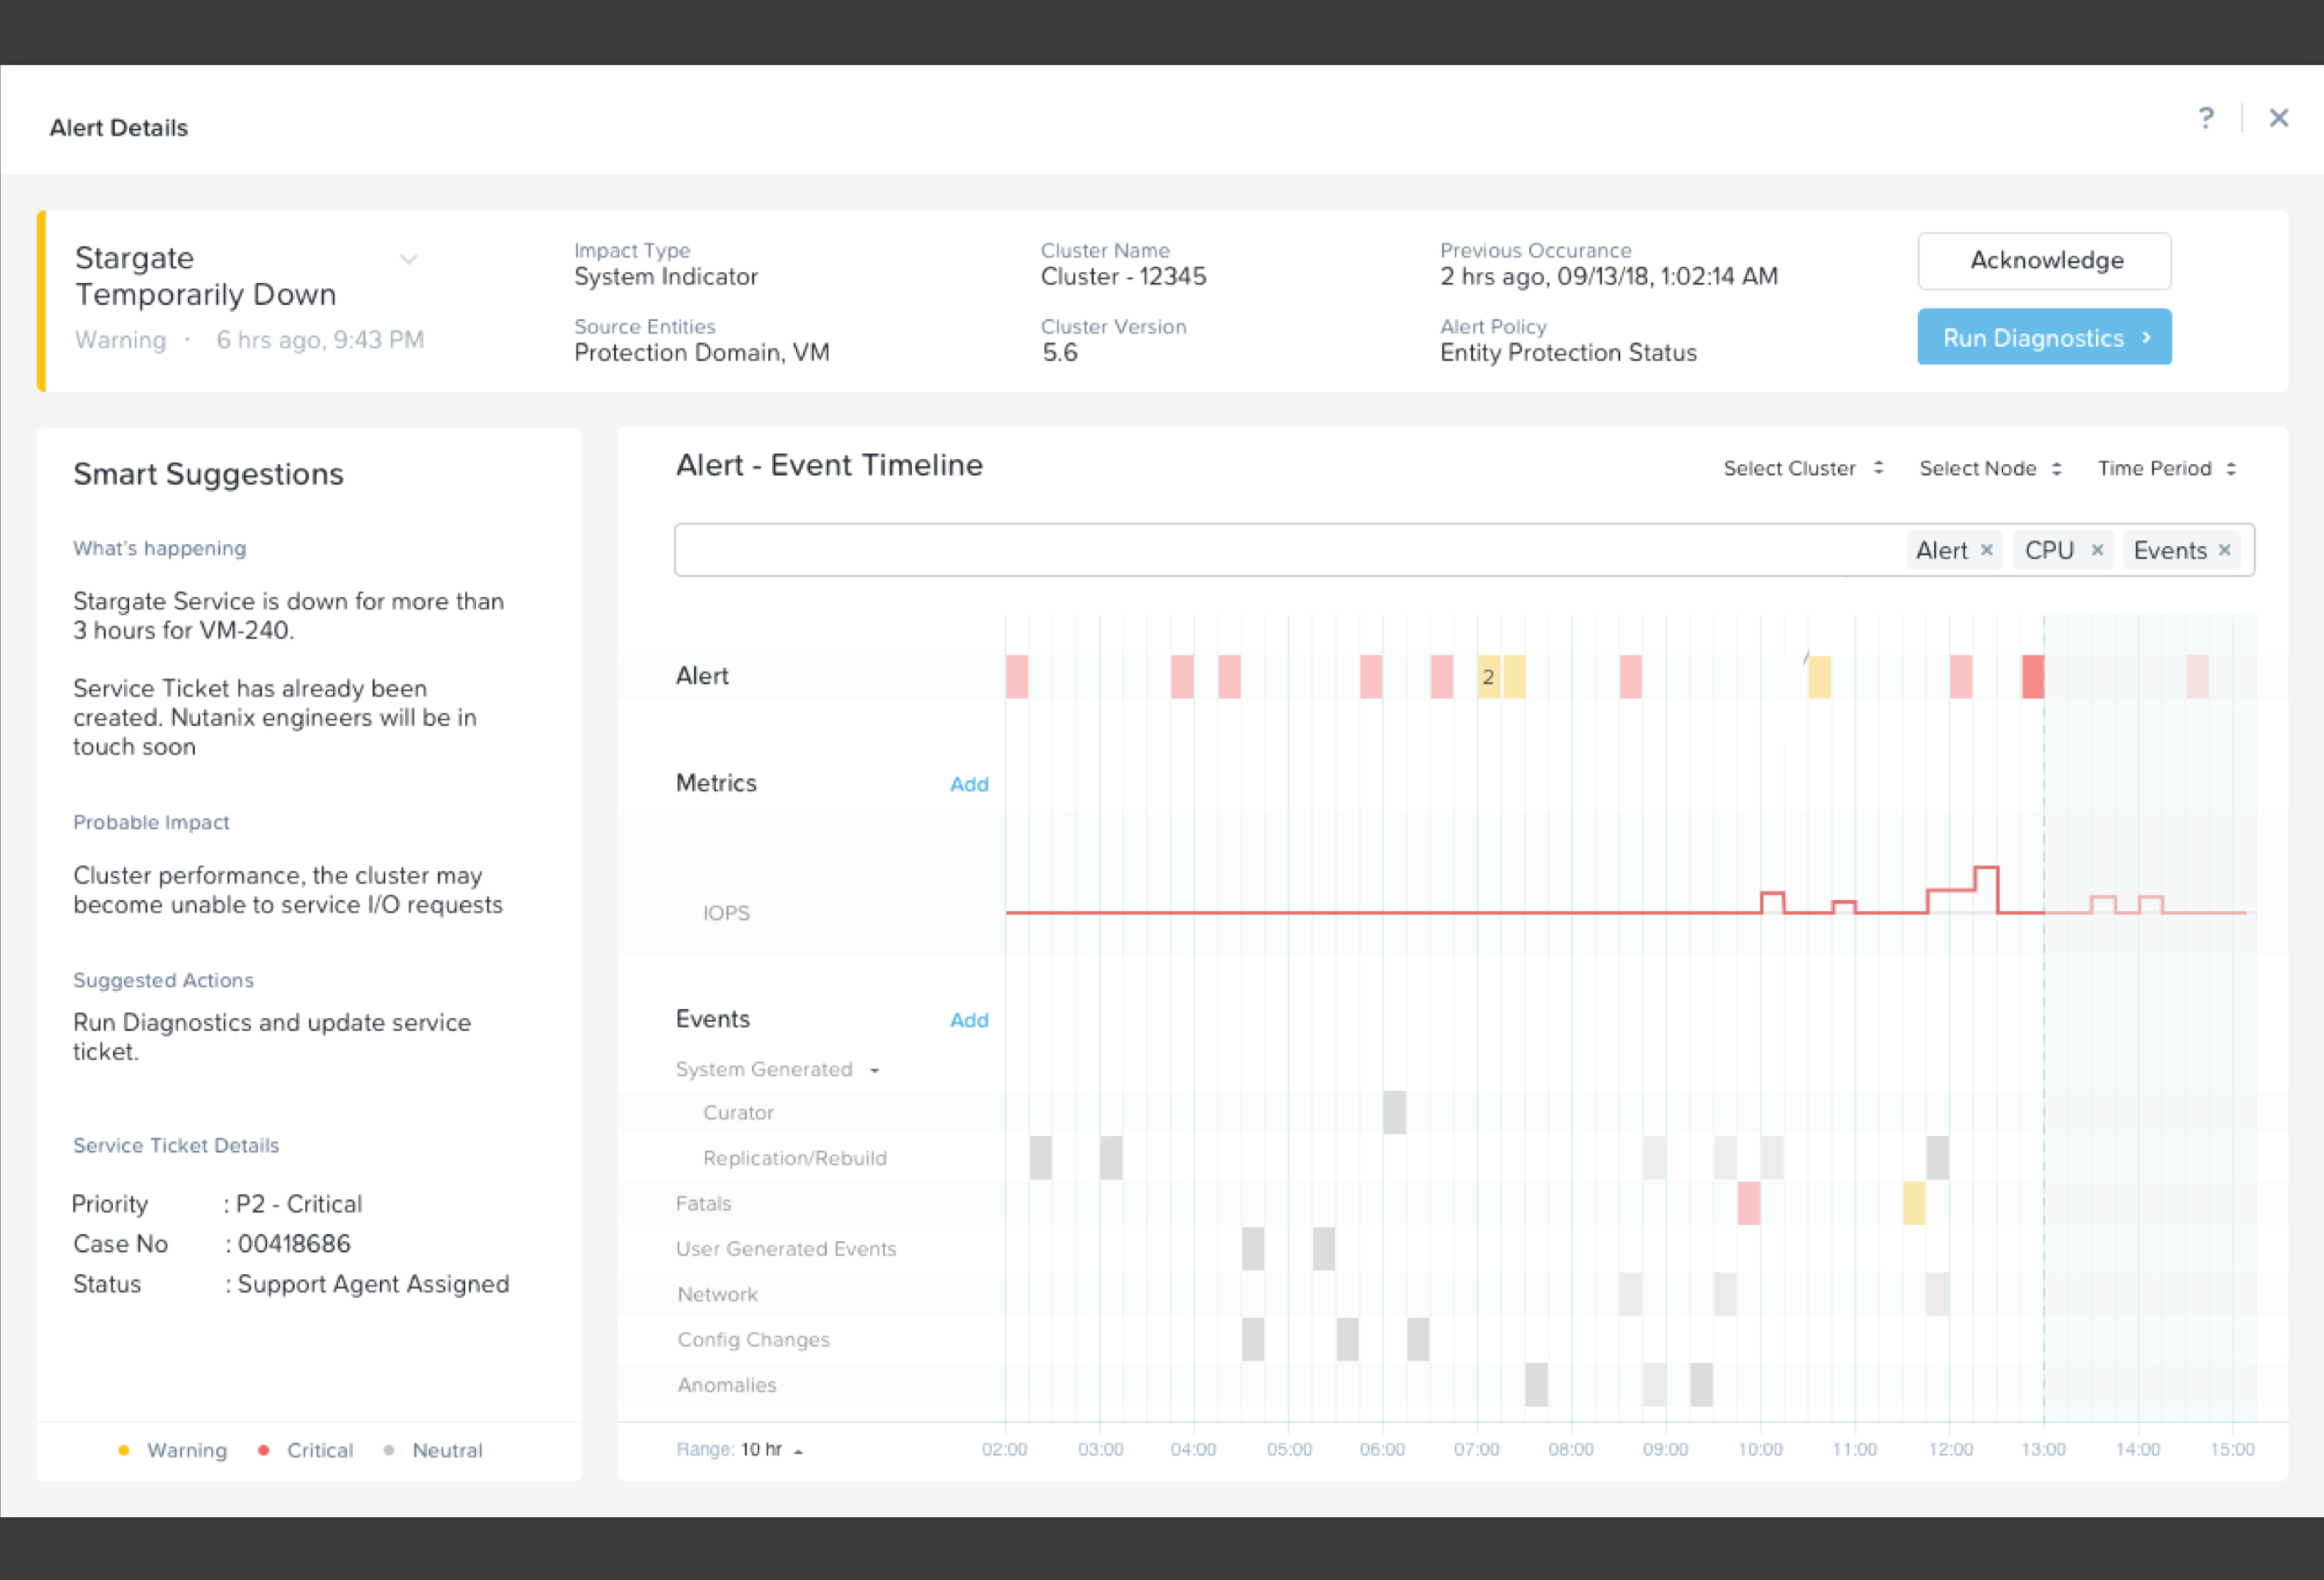Click the Run Diagnostics button
Image resolution: width=2324 pixels, height=1580 pixels.
pos(2044,337)
